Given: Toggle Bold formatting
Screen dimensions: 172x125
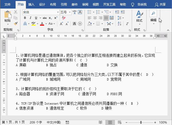Looking at the screenshot, I should (25, 18).
